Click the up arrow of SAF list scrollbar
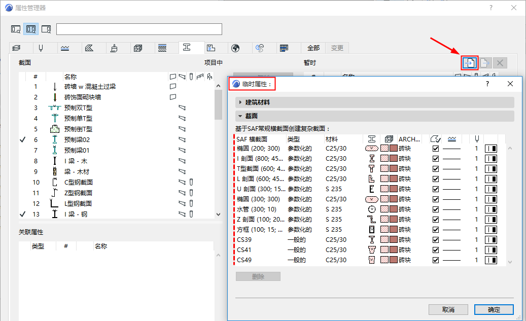Viewport: 526px width, 321px height. click(x=510, y=148)
